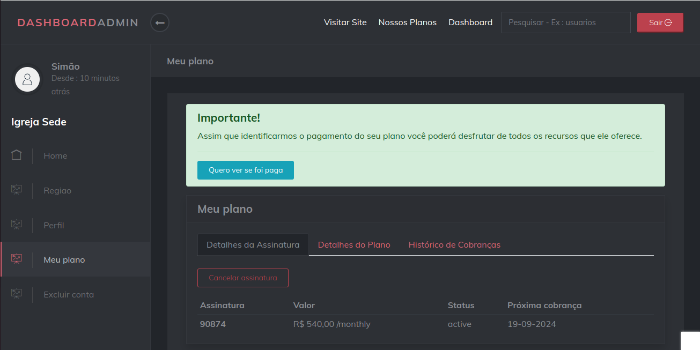Click the Perfil sidebar icon
The image size is (700, 350).
(x=17, y=225)
